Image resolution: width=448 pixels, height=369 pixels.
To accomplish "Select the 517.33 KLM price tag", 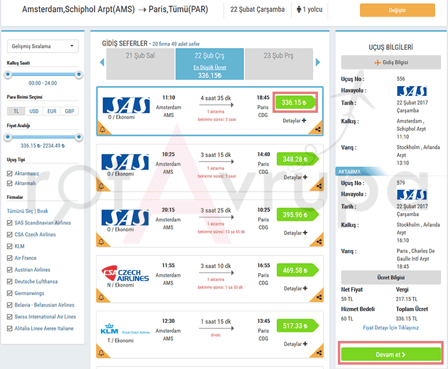I will [295, 327].
